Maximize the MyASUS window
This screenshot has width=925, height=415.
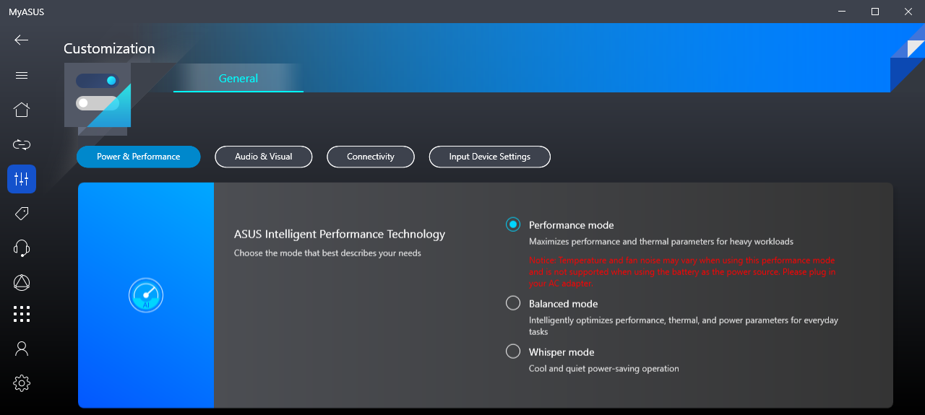[875, 12]
